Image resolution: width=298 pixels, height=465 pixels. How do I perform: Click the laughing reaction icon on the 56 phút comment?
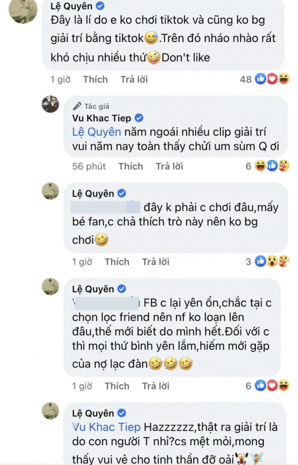(x=260, y=165)
